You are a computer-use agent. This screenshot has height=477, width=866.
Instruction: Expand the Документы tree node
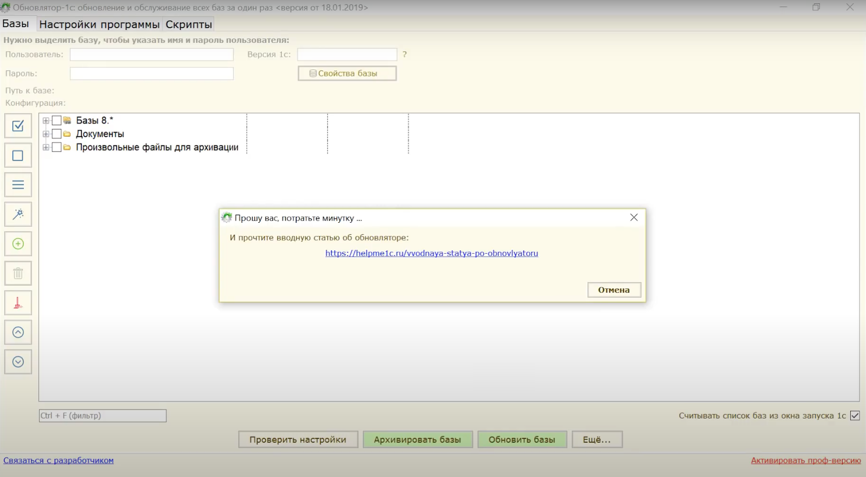coord(46,134)
